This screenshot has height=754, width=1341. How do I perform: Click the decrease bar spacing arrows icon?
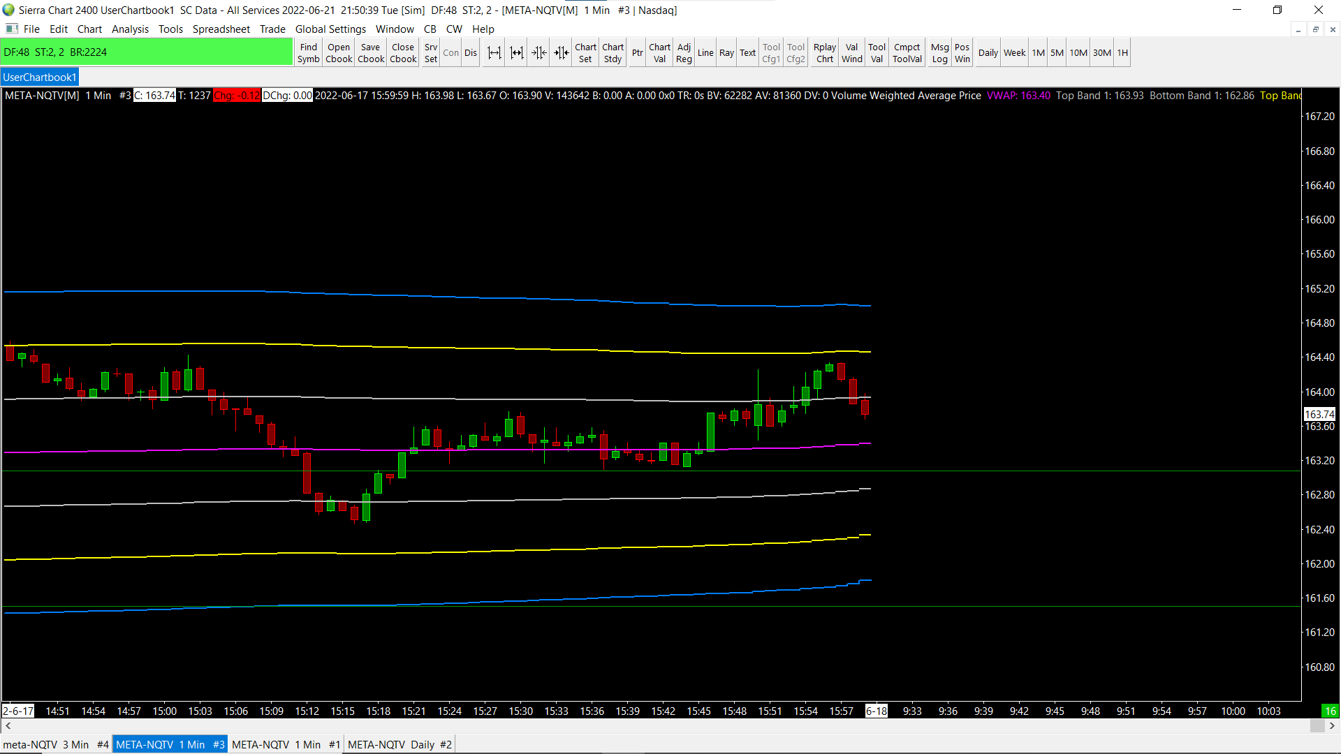pyautogui.click(x=562, y=52)
